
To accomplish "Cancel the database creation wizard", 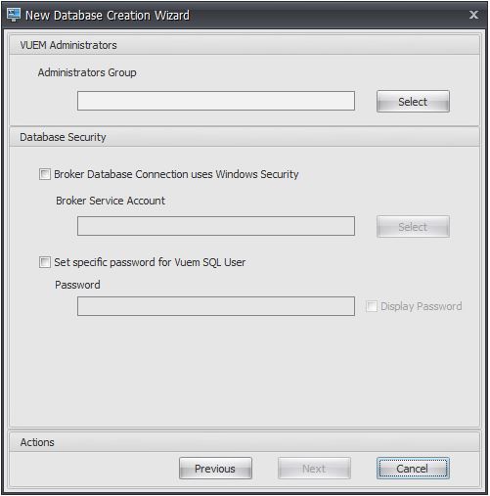I will [413, 469].
